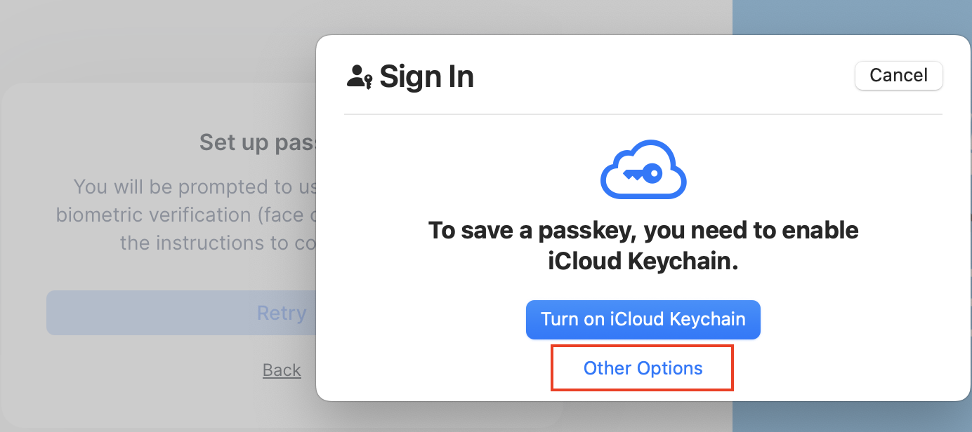Screen dimensions: 972x432
Task: Click the divider line under Sign In title
Action: (x=643, y=114)
